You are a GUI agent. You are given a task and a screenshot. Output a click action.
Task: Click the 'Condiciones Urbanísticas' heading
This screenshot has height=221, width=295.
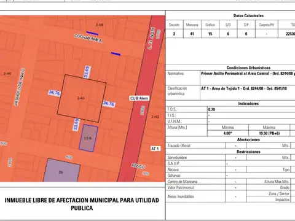click(248, 68)
